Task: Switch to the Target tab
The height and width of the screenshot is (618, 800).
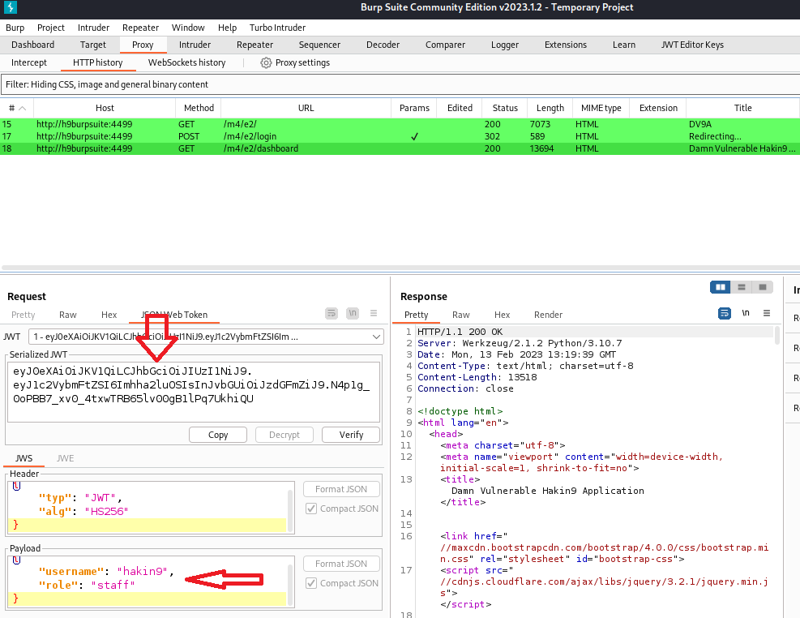Action: click(93, 45)
